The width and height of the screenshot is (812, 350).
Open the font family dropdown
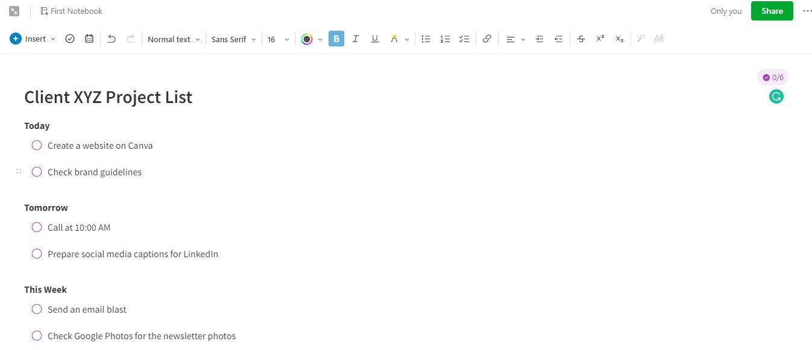[233, 39]
